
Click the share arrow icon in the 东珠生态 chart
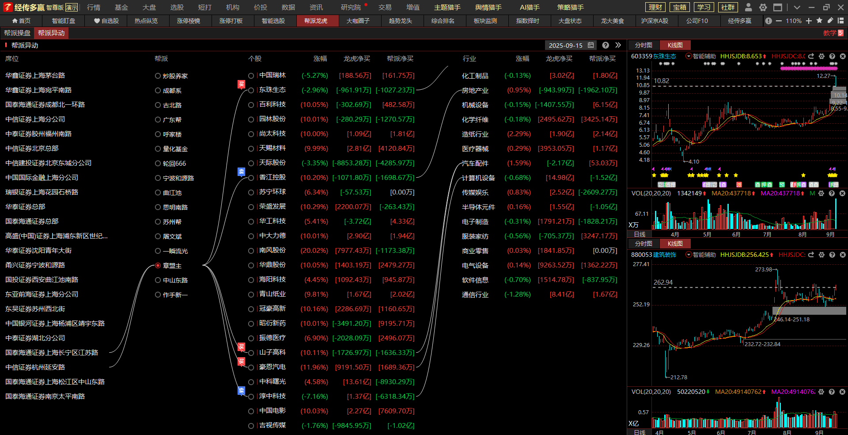click(x=811, y=56)
